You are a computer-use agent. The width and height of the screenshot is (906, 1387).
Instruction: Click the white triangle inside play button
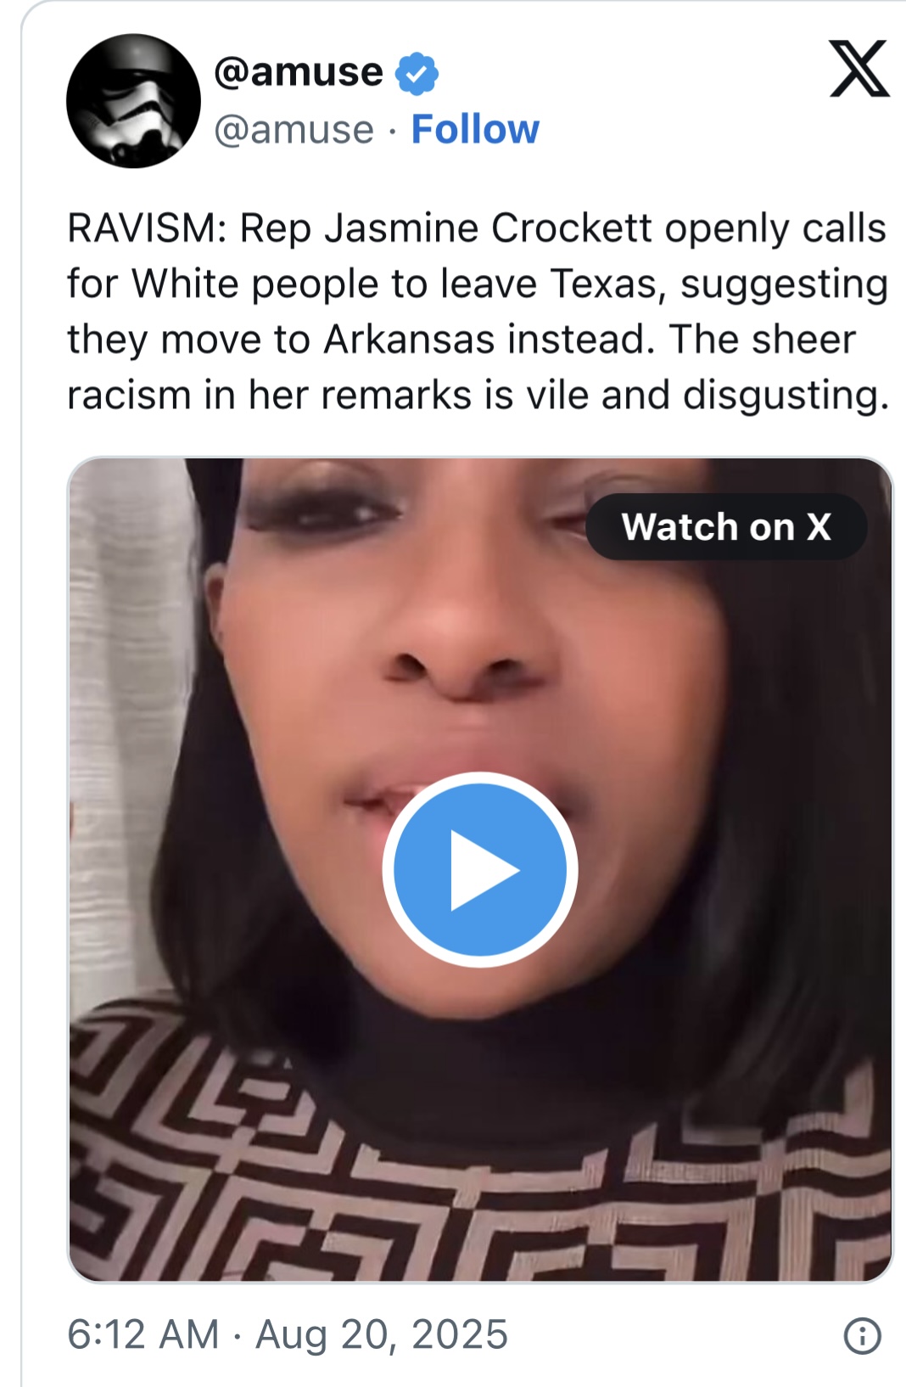(484, 870)
